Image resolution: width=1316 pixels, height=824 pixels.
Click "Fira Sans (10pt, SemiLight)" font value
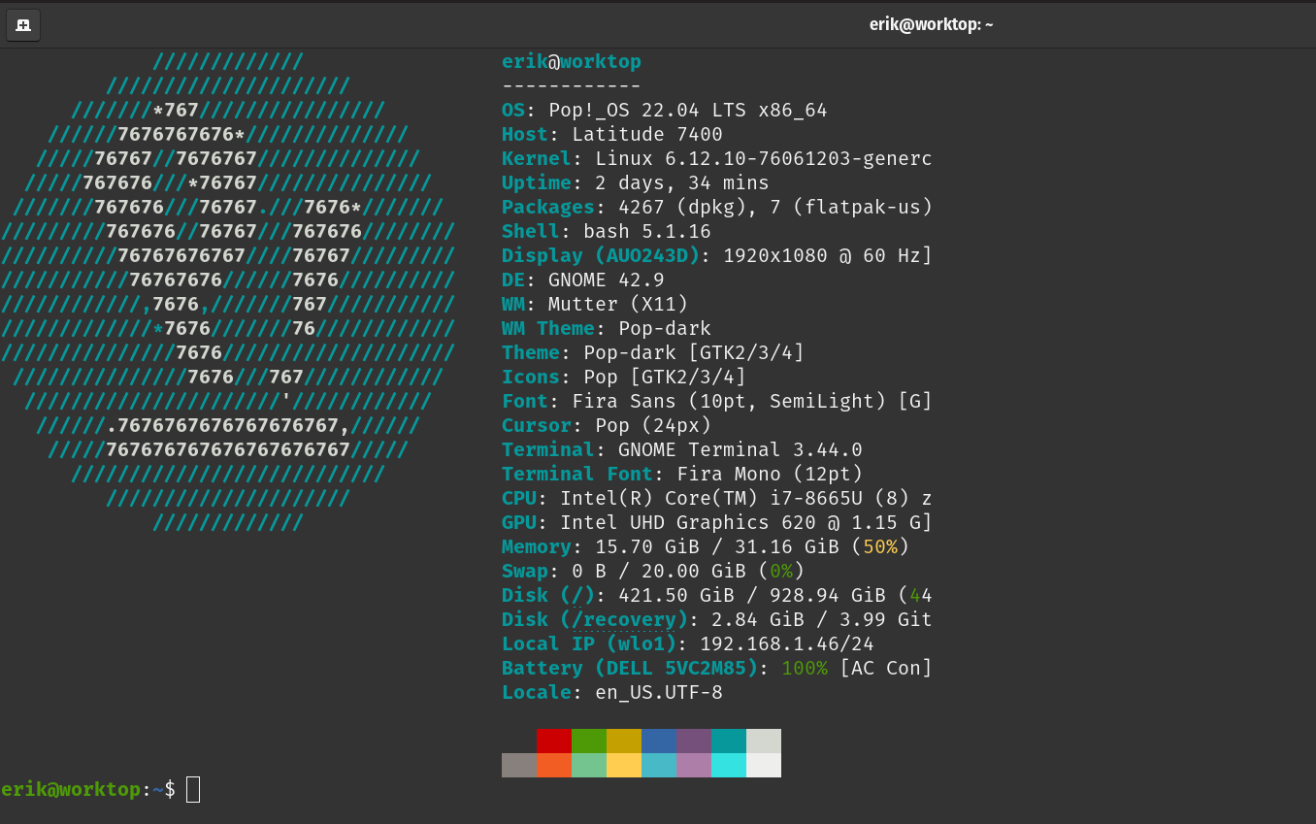(729, 402)
